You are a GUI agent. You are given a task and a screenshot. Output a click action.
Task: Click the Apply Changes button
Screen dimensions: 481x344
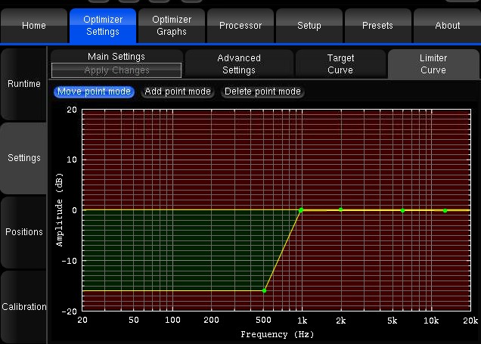(116, 70)
